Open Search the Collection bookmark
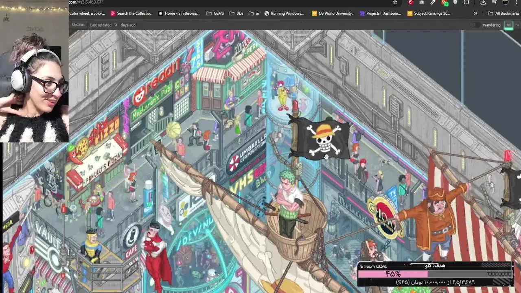The height and width of the screenshot is (293, 521). click(x=131, y=13)
